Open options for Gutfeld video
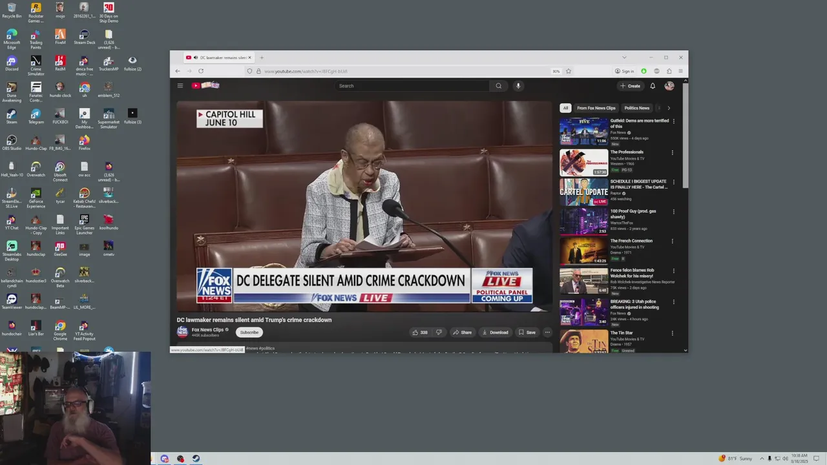The height and width of the screenshot is (465, 827). coord(674,121)
